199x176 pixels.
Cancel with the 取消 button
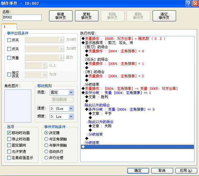tap(162, 171)
